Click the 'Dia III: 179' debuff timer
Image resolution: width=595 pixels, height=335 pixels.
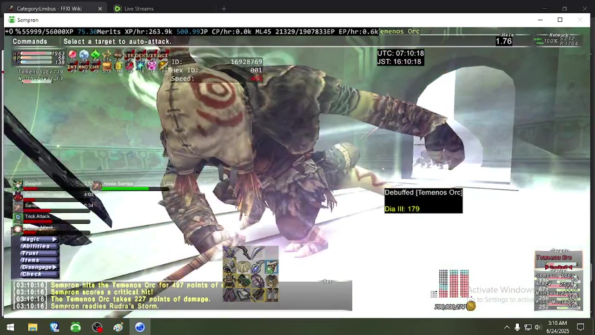pyautogui.click(x=402, y=209)
